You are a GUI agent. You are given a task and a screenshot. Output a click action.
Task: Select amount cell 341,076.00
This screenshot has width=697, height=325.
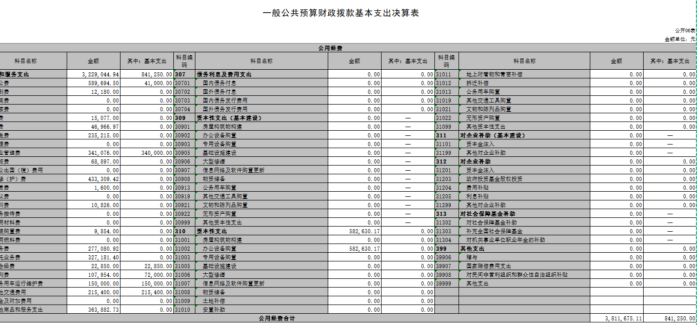click(x=93, y=153)
